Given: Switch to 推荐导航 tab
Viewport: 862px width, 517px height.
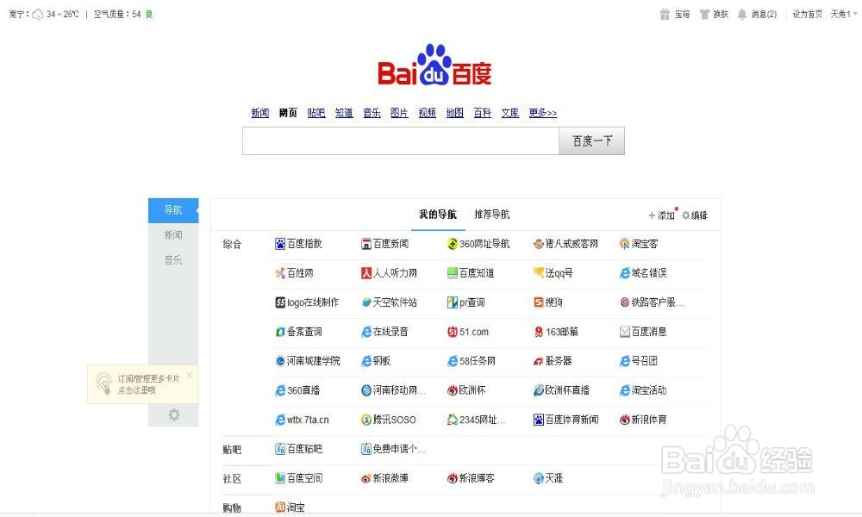Looking at the screenshot, I should coord(492,215).
